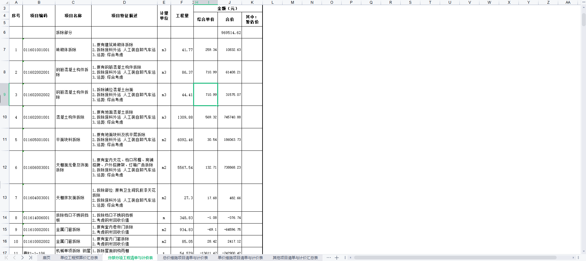Select the code cell 011601001001
The width and height of the screenshot is (586, 261).
(39, 50)
